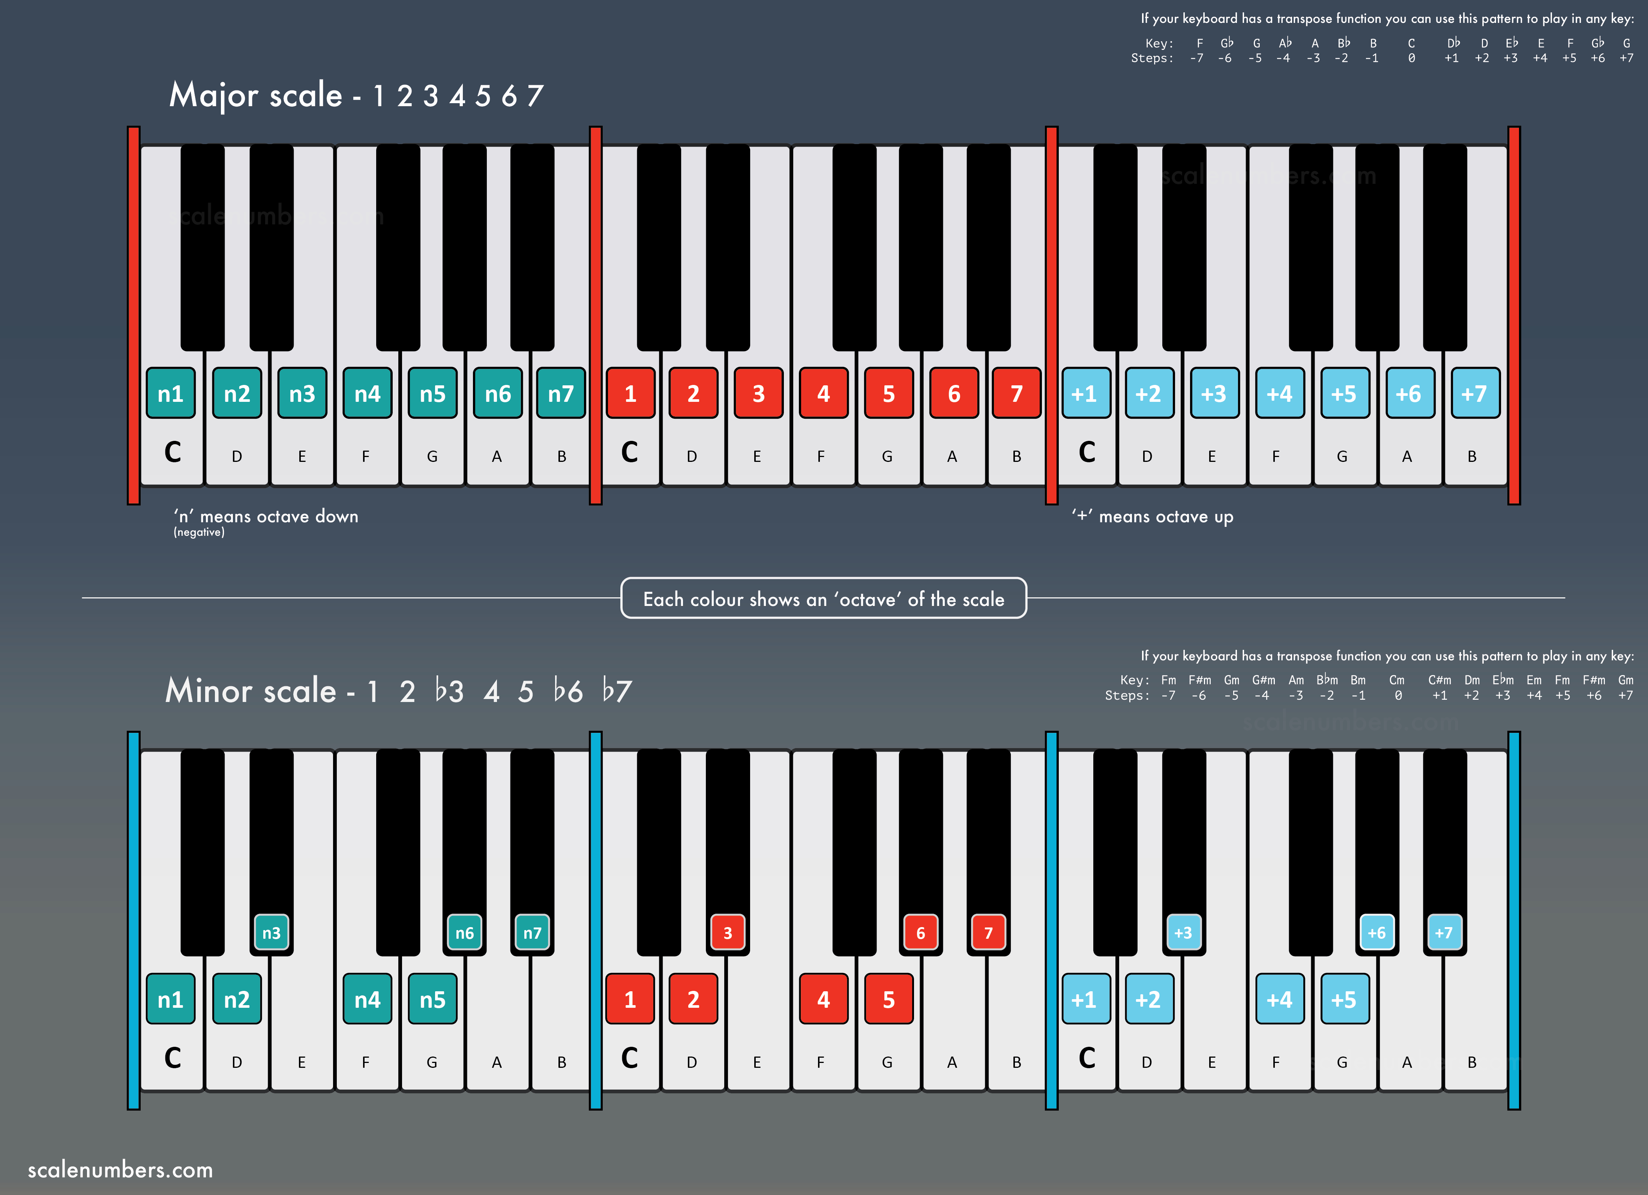1648x1195 pixels.
Task: Select the light blue +6 black key label on minor scale
Action: click(x=1376, y=933)
